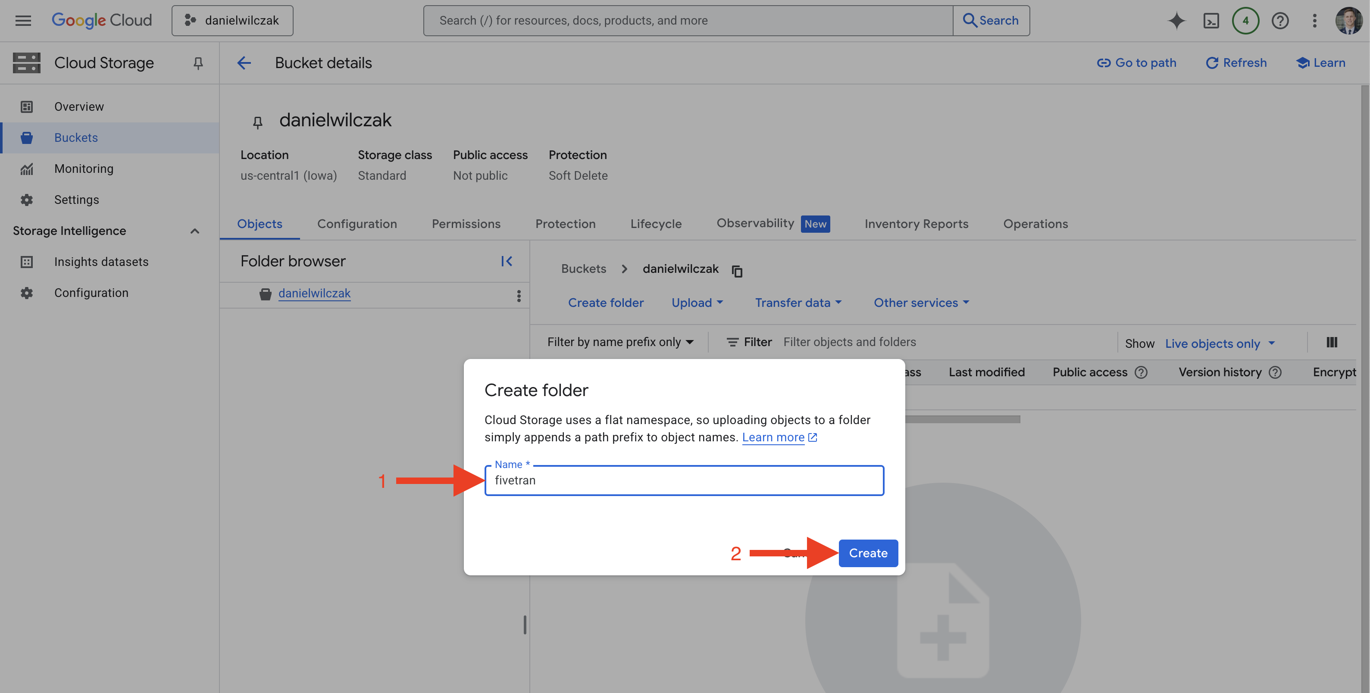Click Go to path

(x=1136, y=63)
